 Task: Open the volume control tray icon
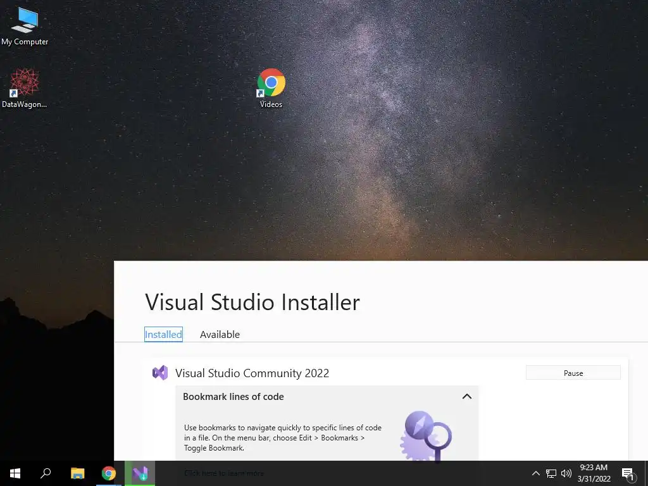[566, 473]
